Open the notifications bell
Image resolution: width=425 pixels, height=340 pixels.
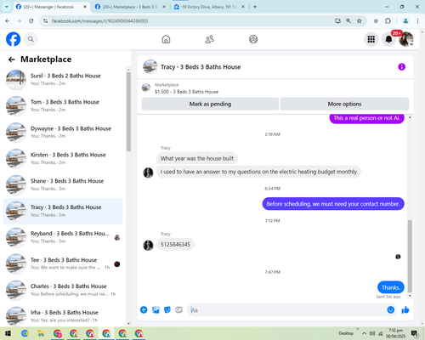pyautogui.click(x=388, y=39)
